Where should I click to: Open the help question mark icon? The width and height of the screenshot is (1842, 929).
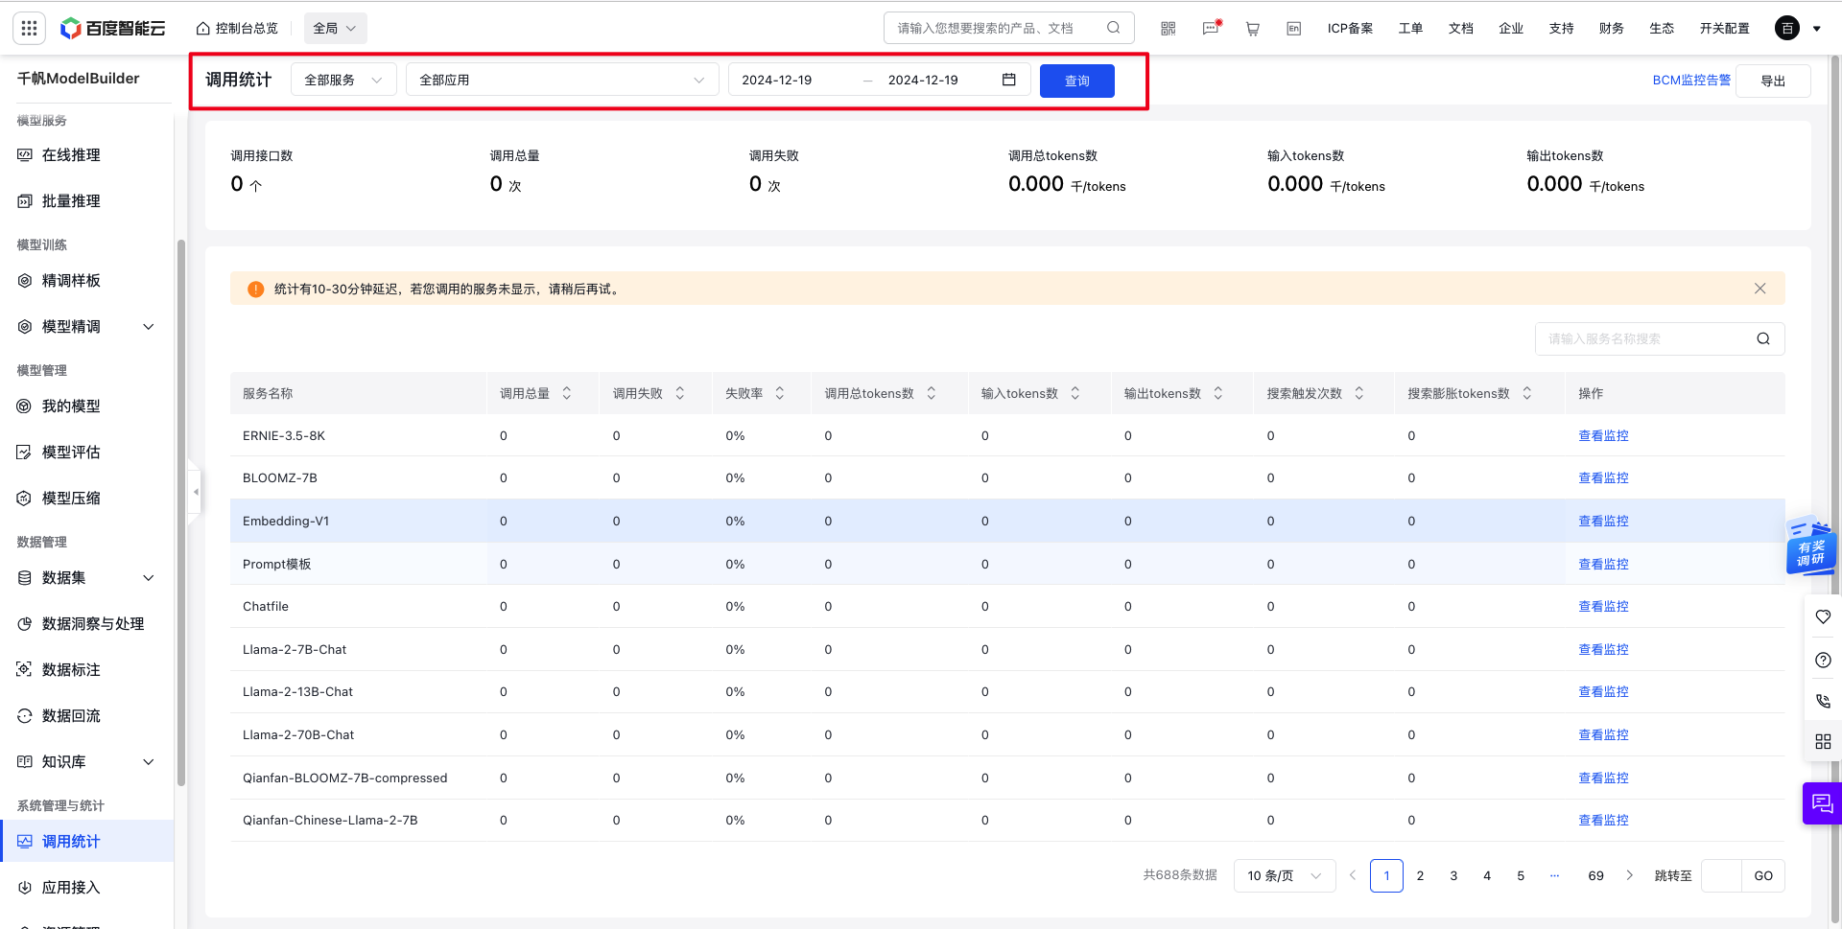(1823, 660)
